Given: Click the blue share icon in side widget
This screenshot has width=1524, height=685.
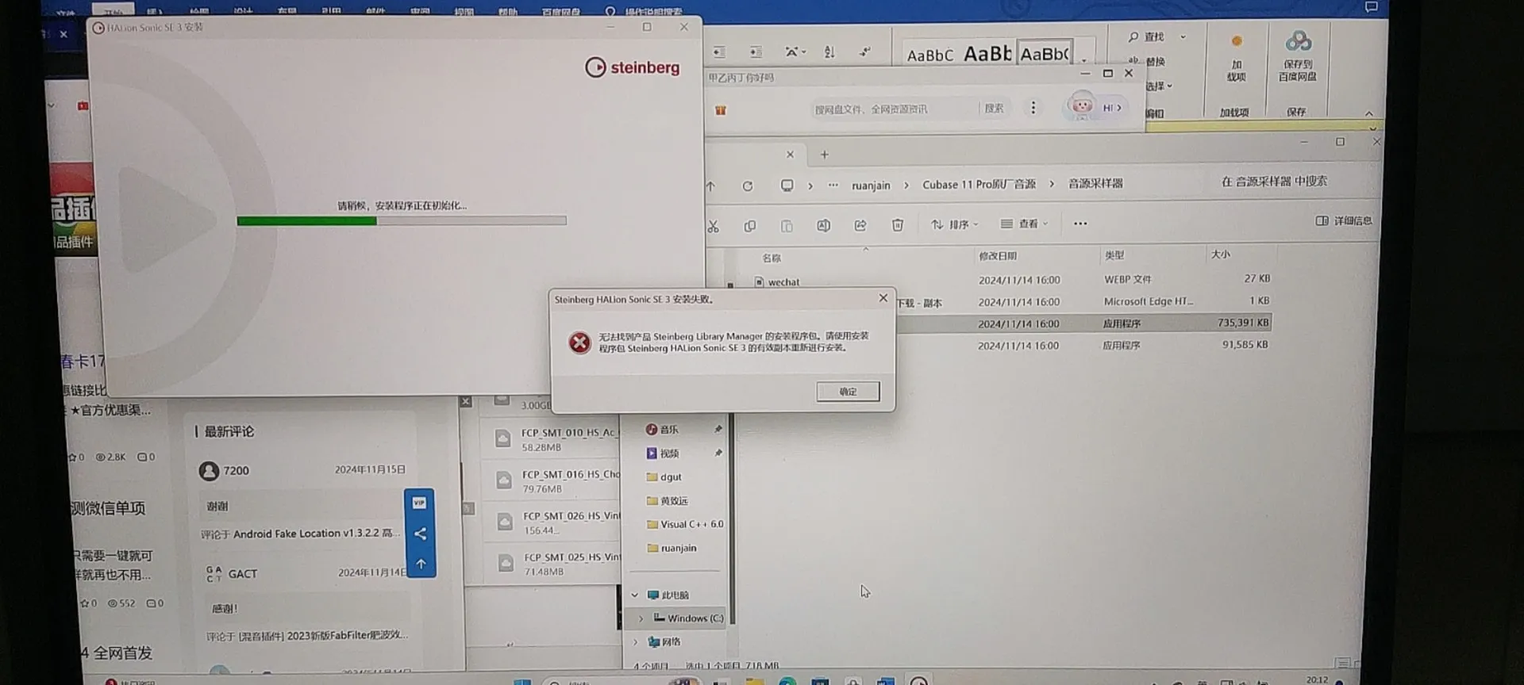Looking at the screenshot, I should point(420,534).
